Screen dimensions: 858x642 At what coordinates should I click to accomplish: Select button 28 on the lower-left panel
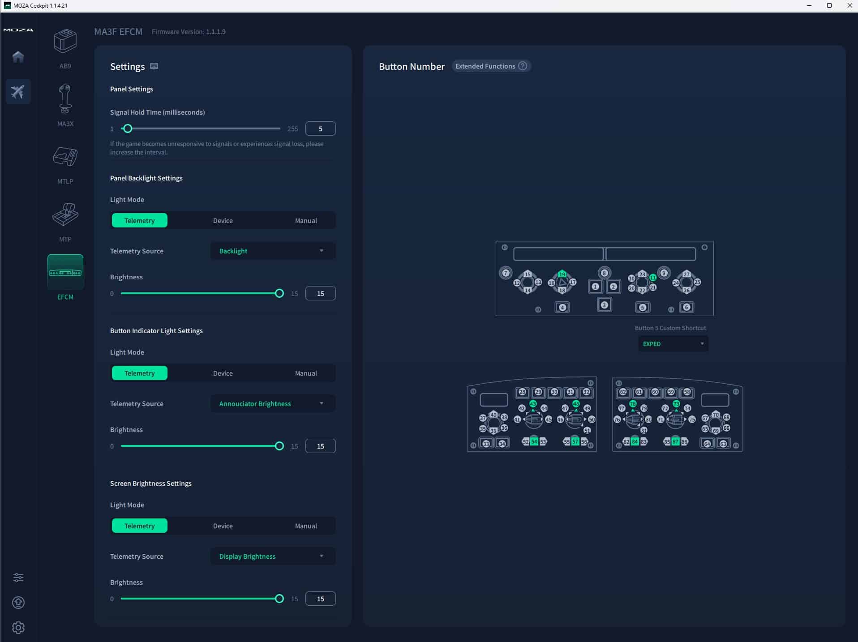click(522, 392)
